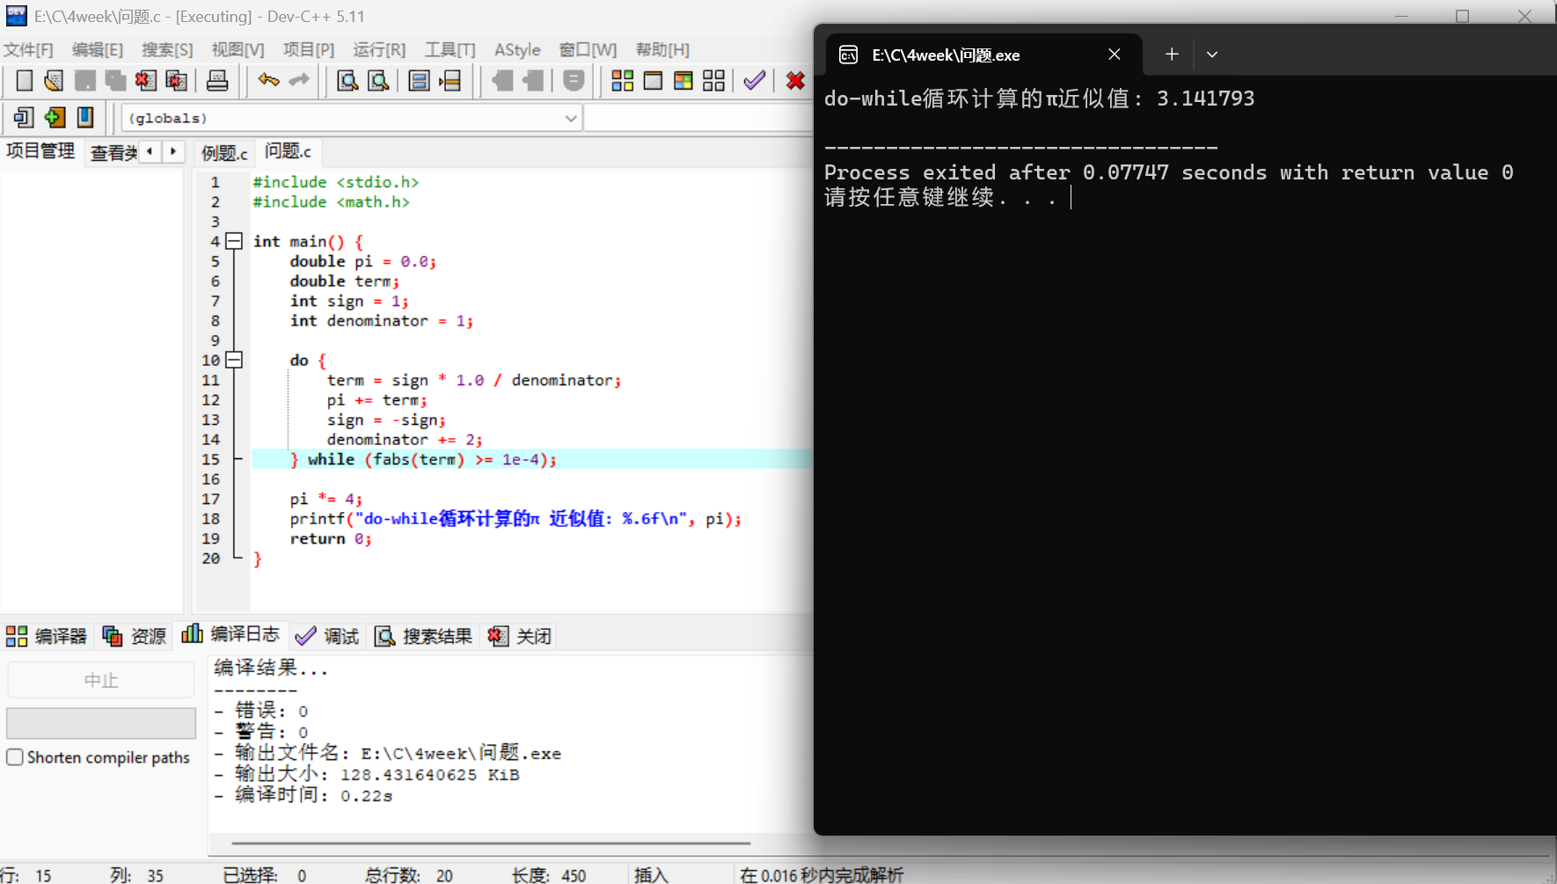Open the 搜索结果 bottom tab

click(424, 636)
